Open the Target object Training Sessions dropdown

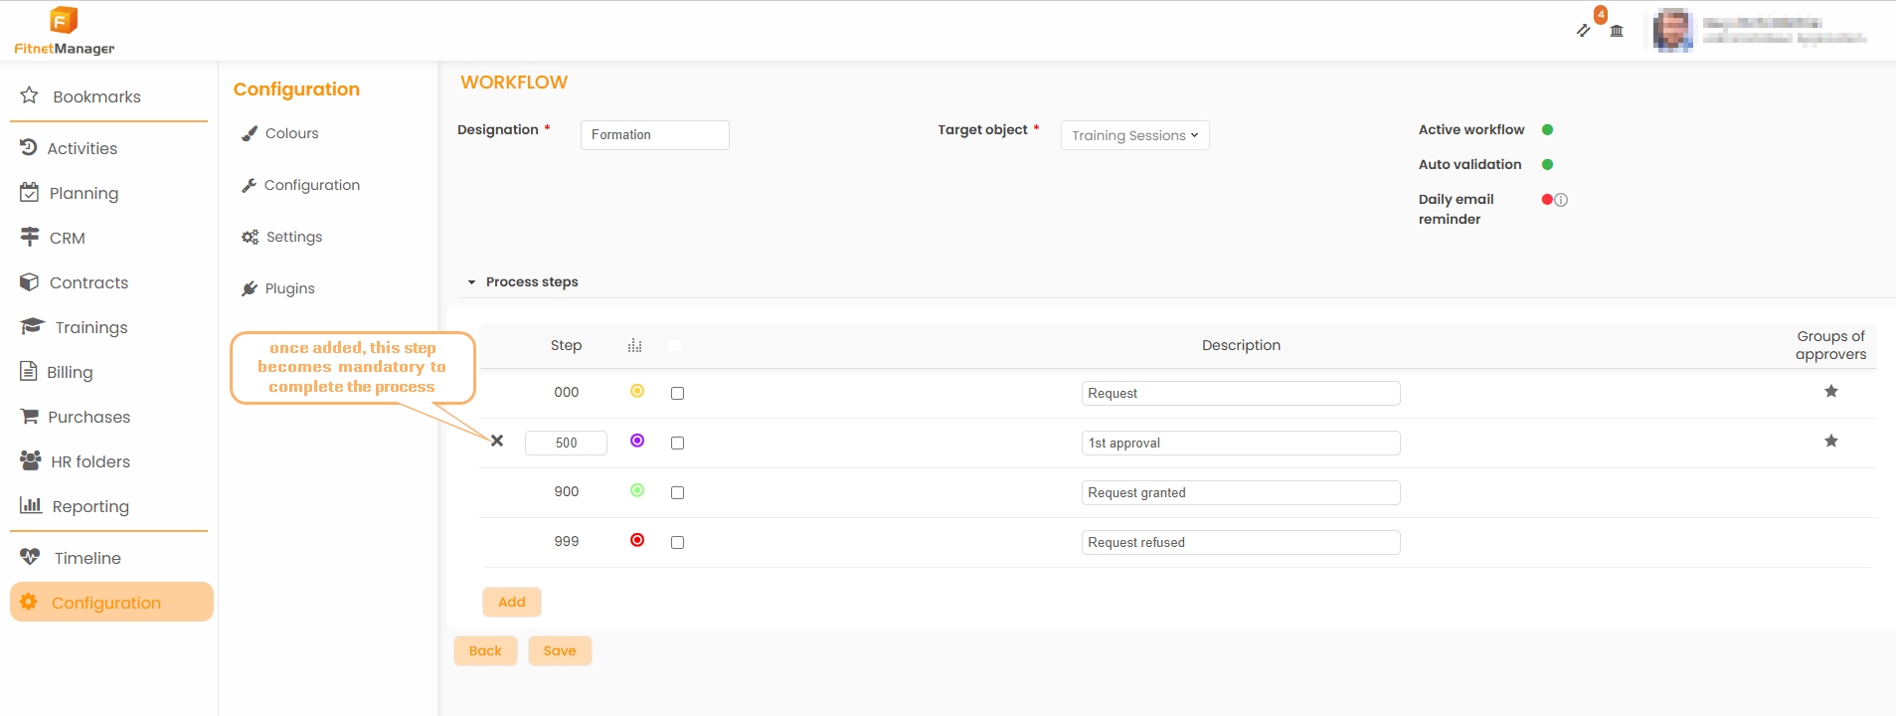(x=1134, y=135)
